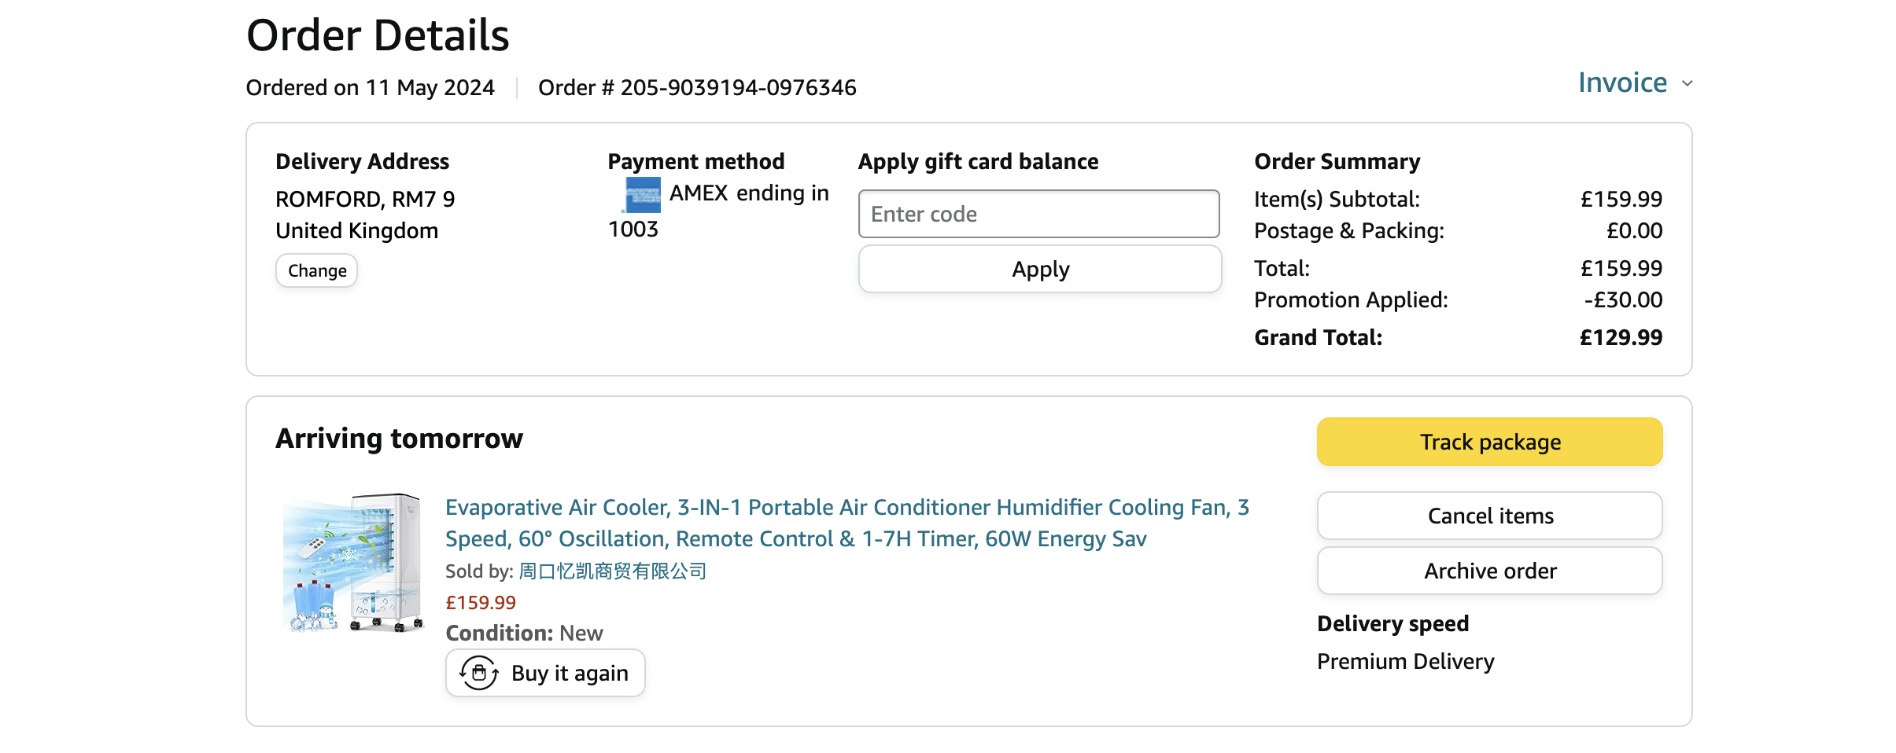Click the AMEX card icon
Viewport: 1896px width, 753px height.
(x=643, y=194)
